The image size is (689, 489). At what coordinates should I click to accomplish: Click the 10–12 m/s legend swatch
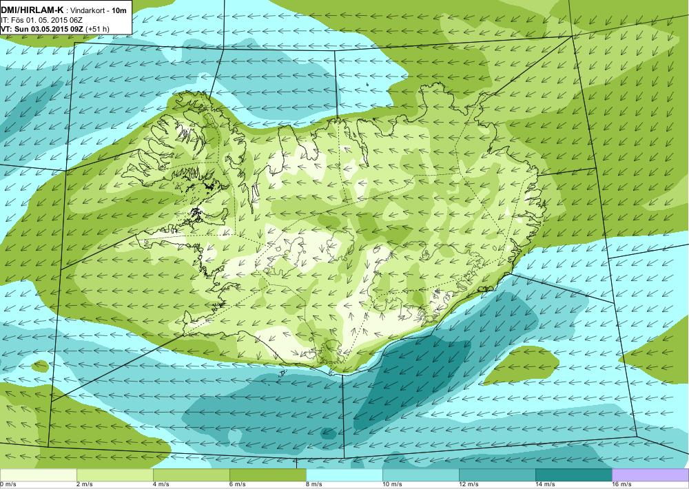pos(420,475)
